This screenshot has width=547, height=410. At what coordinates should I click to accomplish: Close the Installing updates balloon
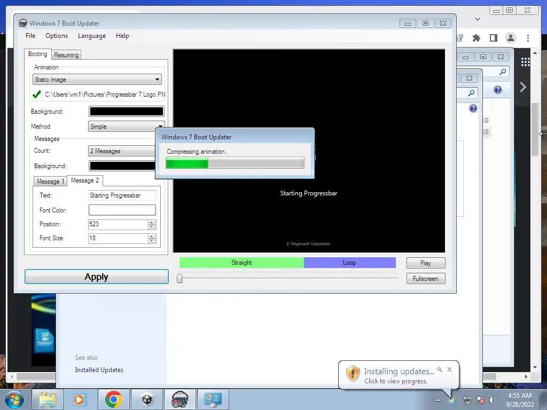pos(449,369)
